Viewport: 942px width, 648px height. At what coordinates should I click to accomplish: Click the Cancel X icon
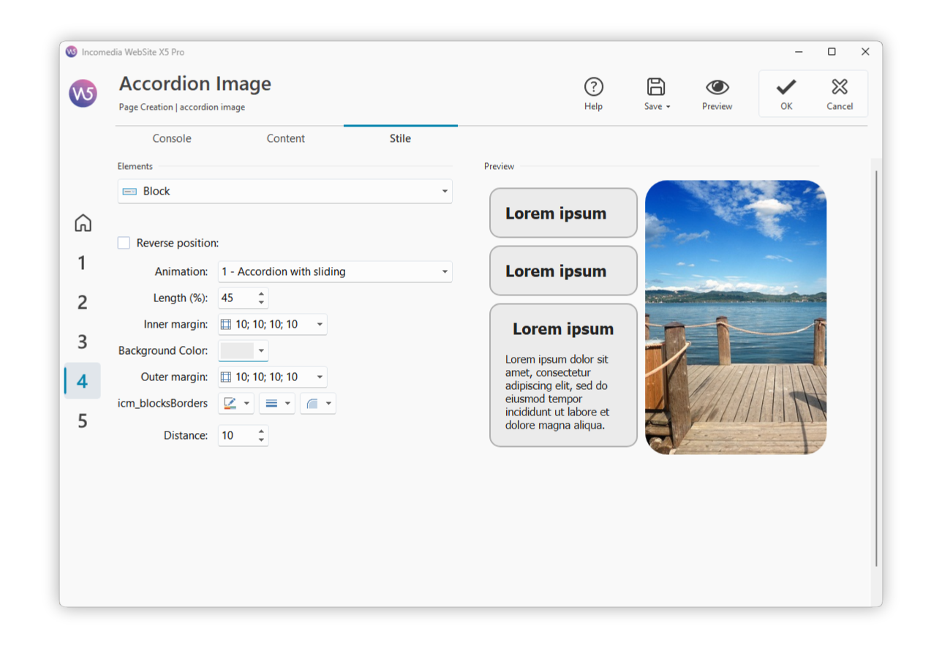pyautogui.click(x=839, y=87)
